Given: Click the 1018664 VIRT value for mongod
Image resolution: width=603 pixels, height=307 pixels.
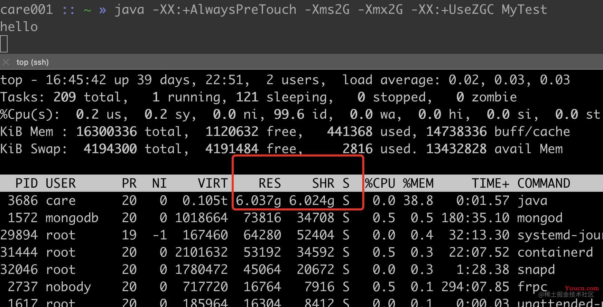Looking at the screenshot, I should pos(201,218).
